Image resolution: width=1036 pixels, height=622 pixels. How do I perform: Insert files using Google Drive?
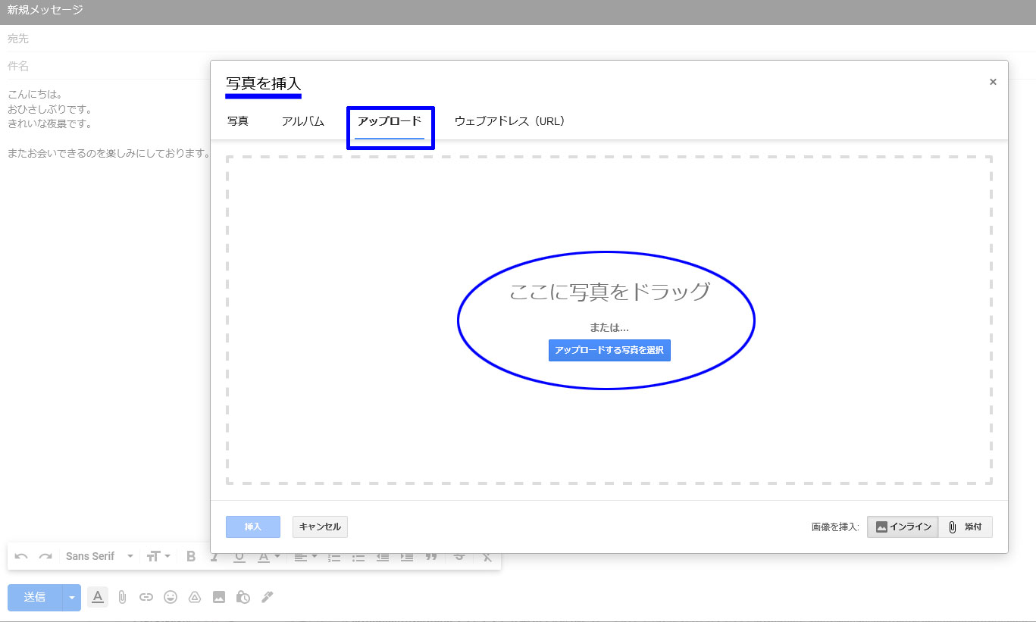pyautogui.click(x=195, y=597)
